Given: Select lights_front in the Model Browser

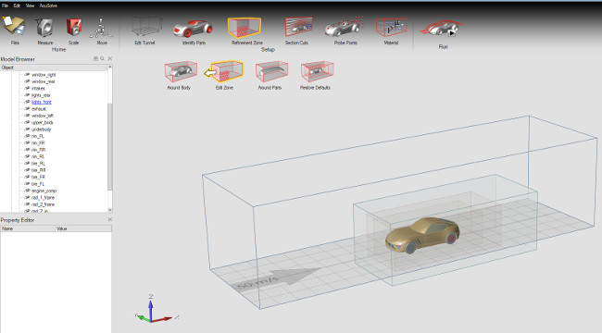Looking at the screenshot, I should (42, 102).
